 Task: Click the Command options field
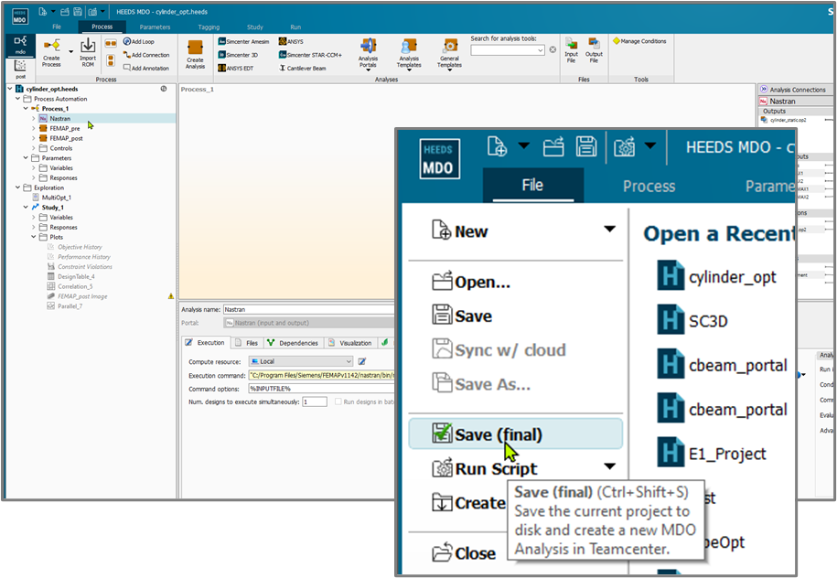point(321,389)
